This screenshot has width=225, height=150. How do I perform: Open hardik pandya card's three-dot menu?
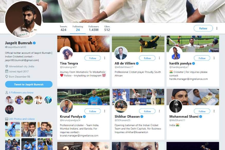coord(214,58)
